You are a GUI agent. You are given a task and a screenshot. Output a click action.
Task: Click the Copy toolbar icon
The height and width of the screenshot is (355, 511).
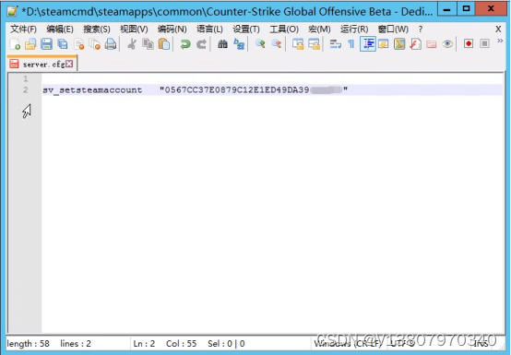pyautogui.click(x=148, y=43)
